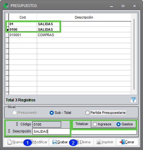Click blue circle marker number 1

point(28,143)
